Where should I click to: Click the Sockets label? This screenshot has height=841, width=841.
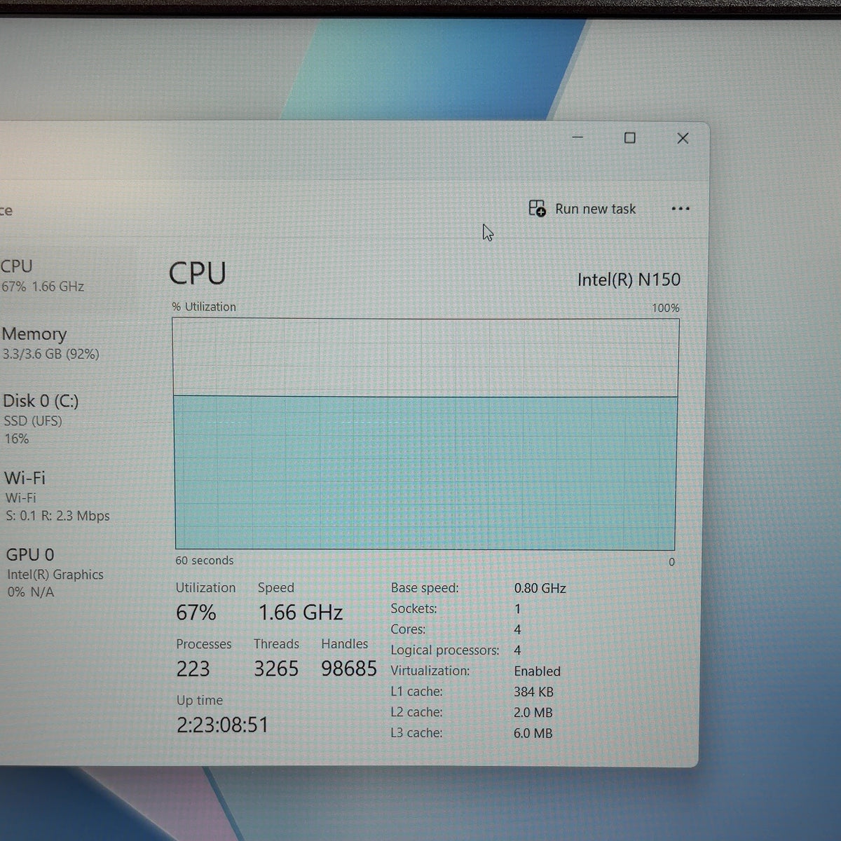pos(414,608)
